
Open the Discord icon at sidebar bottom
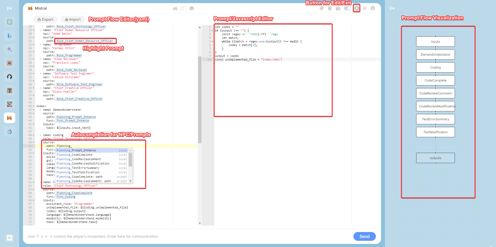click(10, 238)
